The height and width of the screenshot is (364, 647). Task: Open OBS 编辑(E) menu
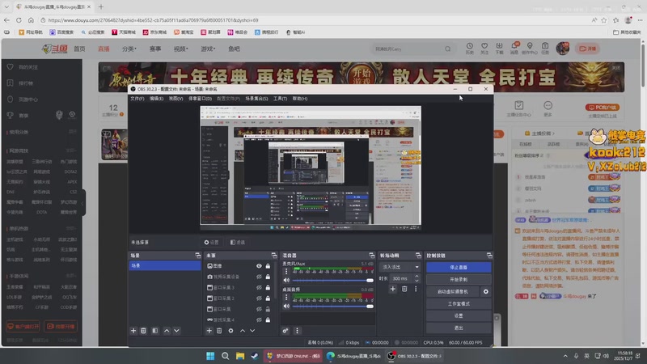(x=156, y=99)
